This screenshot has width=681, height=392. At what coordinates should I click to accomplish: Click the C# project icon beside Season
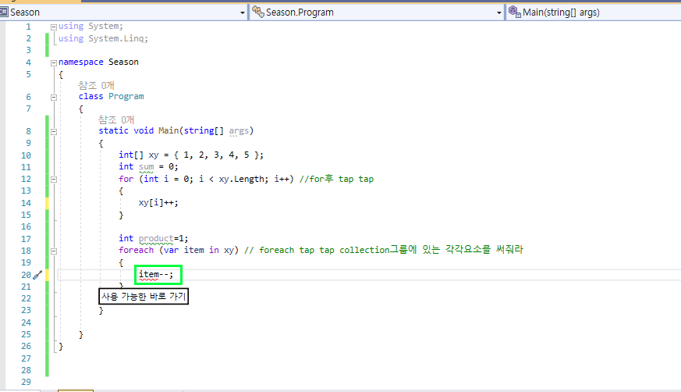(x=4, y=12)
